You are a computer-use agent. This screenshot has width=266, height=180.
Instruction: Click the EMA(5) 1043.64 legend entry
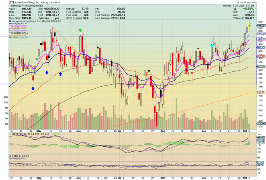[19, 31]
